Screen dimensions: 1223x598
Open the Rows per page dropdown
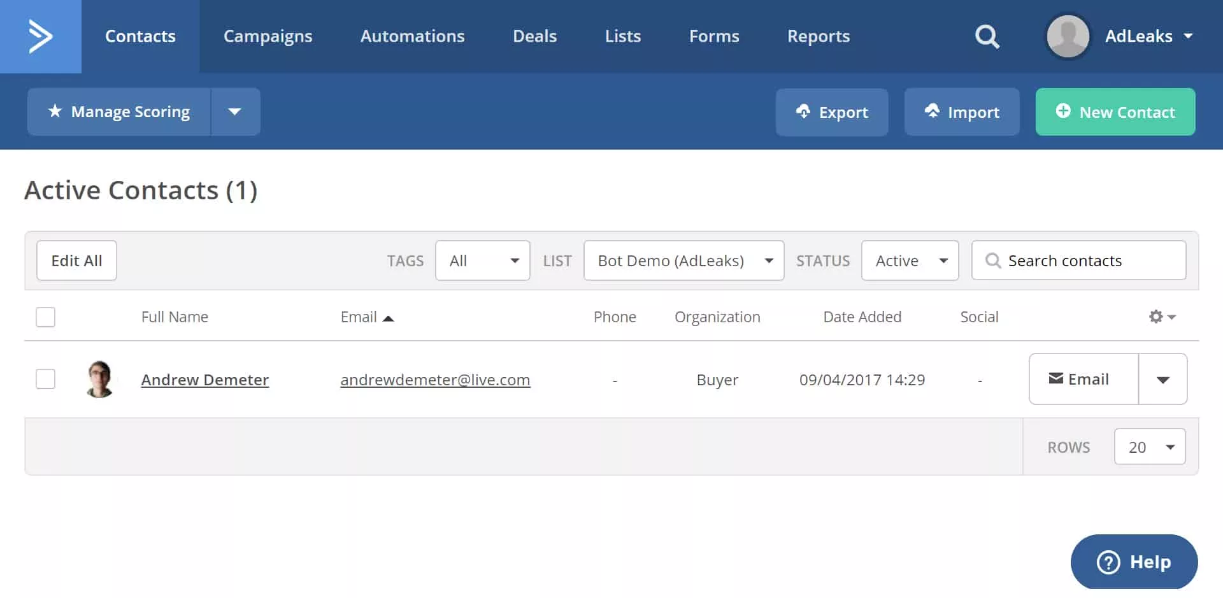click(x=1150, y=447)
